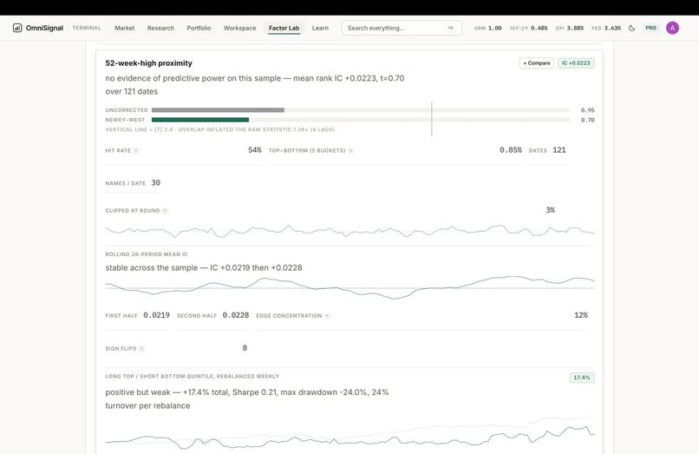This screenshot has height=454, width=699.
Task: Click the Long Top / Short Bottom Quintile label
Action: point(193,377)
